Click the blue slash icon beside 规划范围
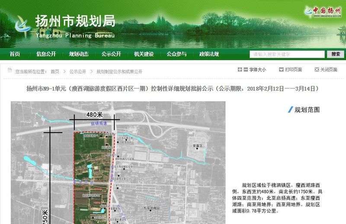This screenshot has width=346, height=224. [x=290, y=110]
